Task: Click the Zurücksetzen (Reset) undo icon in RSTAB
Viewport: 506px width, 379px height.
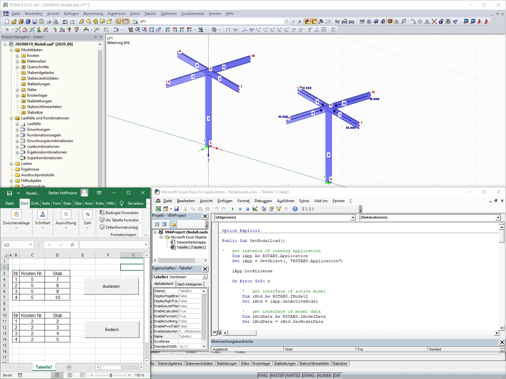Action: pos(65,21)
